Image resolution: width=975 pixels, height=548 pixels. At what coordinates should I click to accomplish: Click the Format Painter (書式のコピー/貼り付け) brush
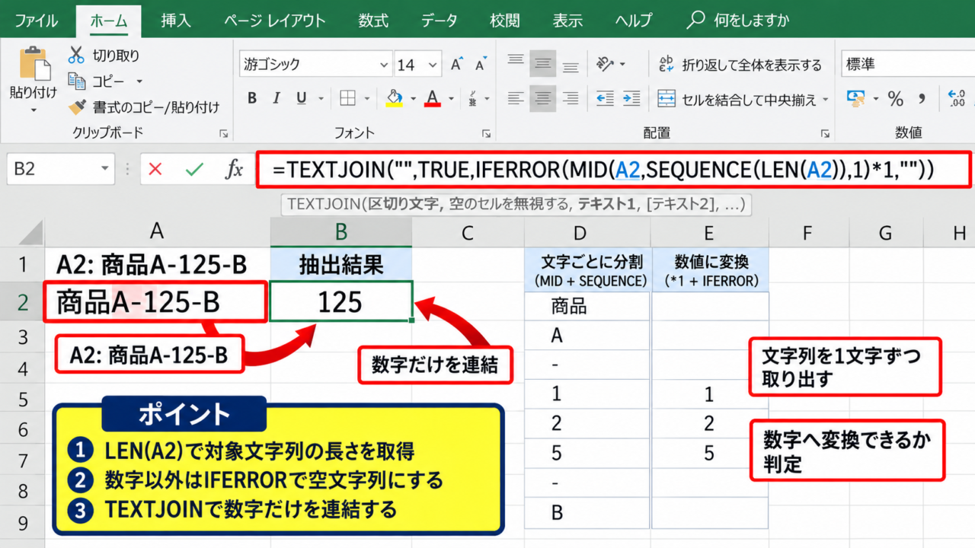click(x=76, y=107)
